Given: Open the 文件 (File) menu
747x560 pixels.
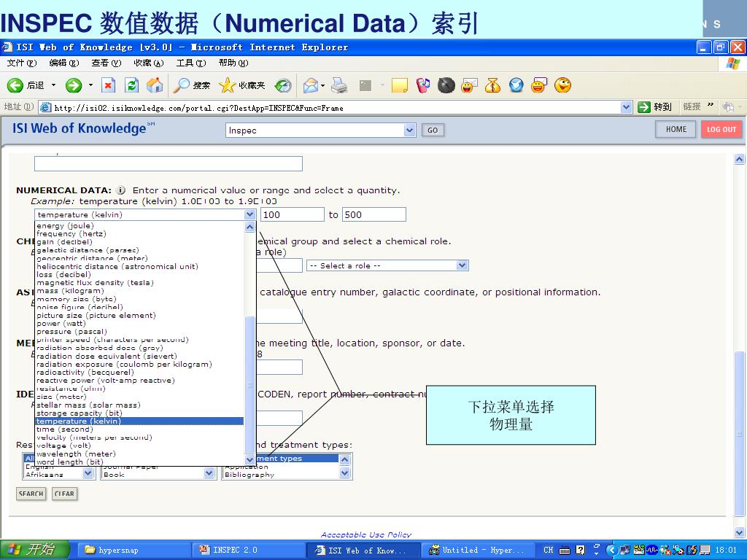Looking at the screenshot, I should [22, 63].
